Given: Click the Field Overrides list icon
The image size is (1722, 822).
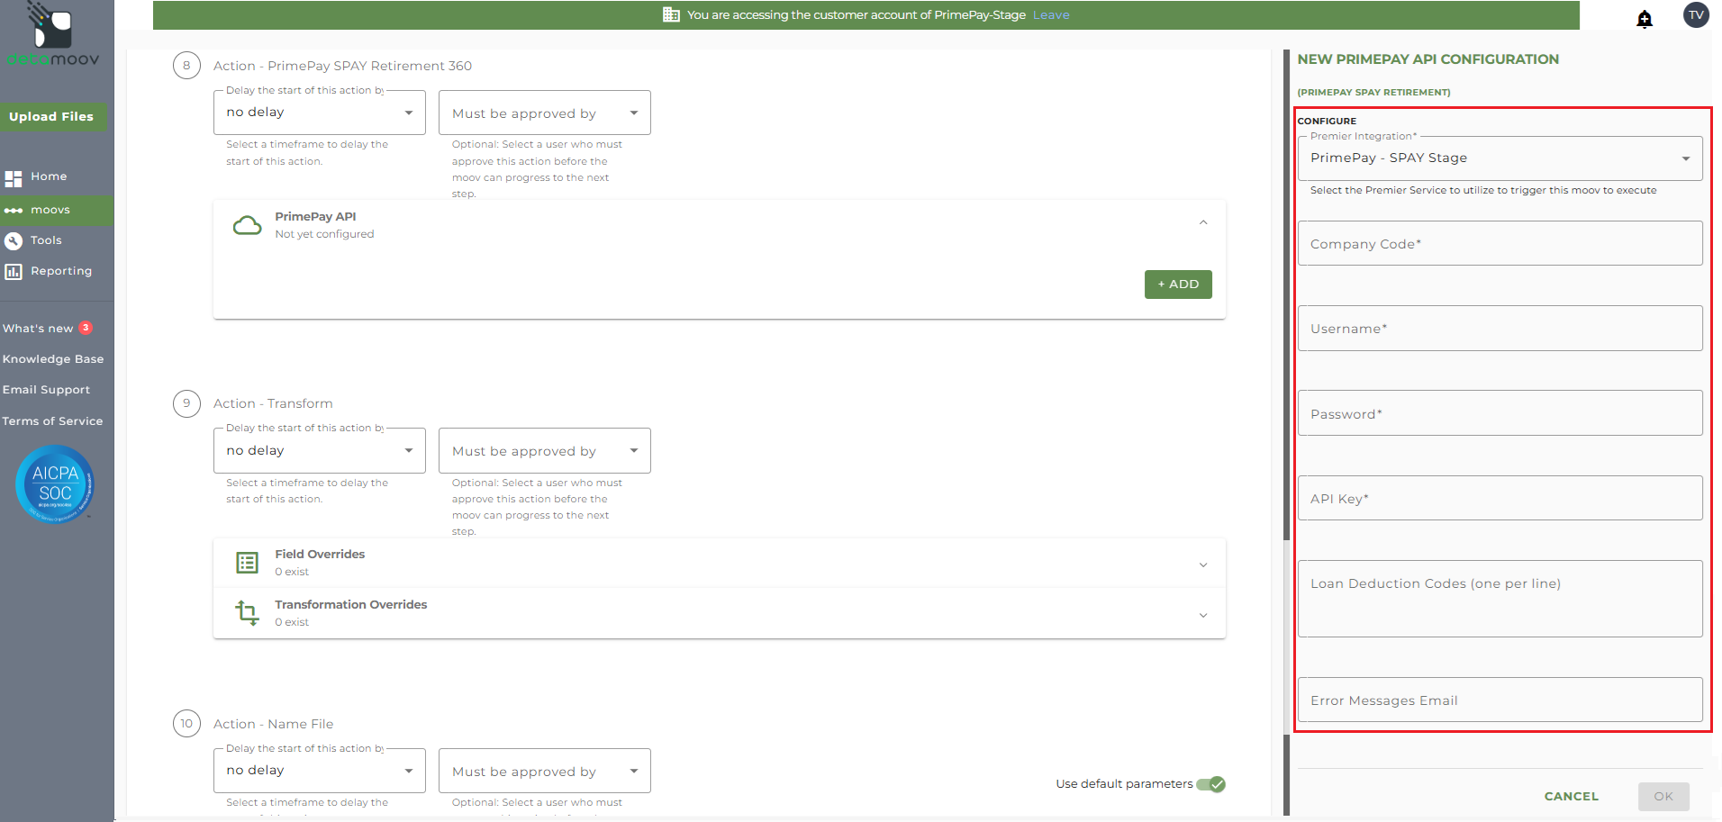Looking at the screenshot, I should click(x=247, y=563).
